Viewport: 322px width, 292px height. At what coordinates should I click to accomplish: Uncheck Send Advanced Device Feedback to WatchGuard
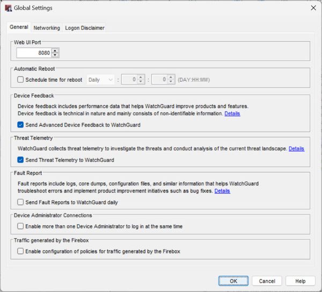[21, 125]
